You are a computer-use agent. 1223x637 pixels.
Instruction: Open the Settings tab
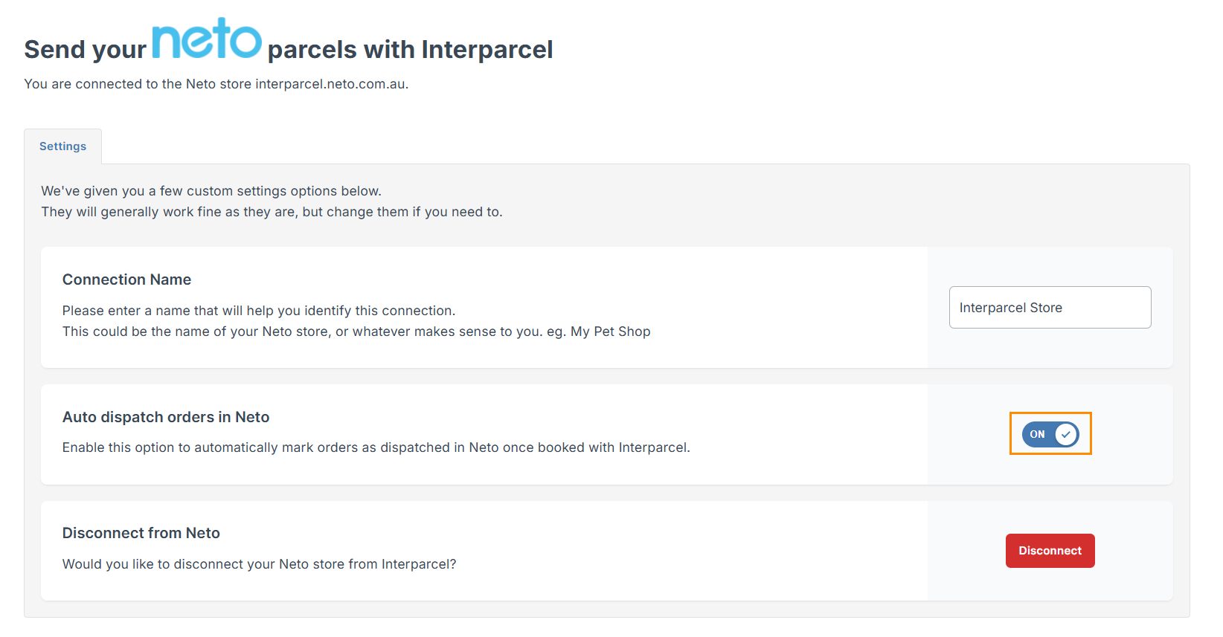(62, 146)
